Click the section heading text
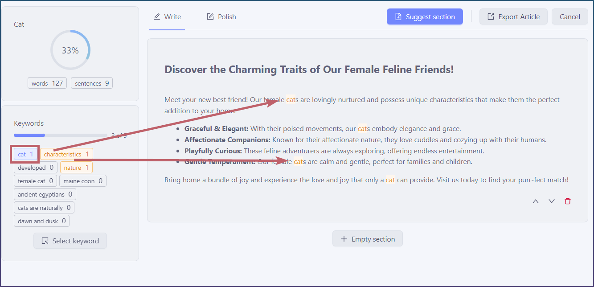Screen dimensions: 594x287 (309, 70)
